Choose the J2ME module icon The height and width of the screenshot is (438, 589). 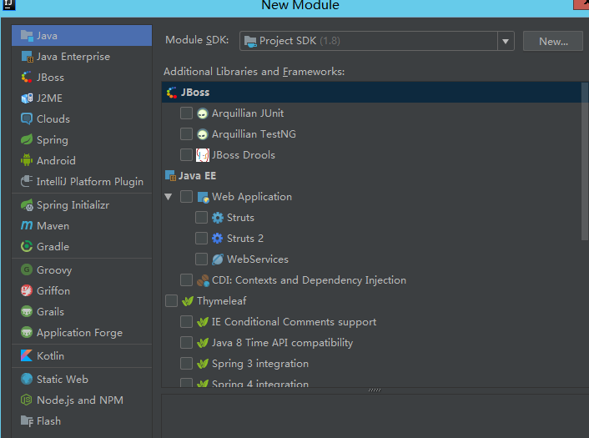[x=27, y=98]
